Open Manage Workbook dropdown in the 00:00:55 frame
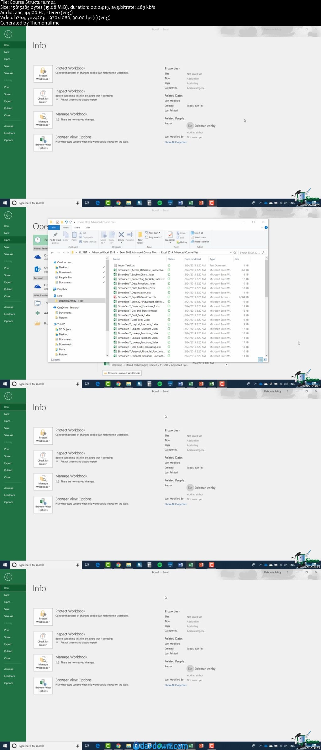 point(43,120)
